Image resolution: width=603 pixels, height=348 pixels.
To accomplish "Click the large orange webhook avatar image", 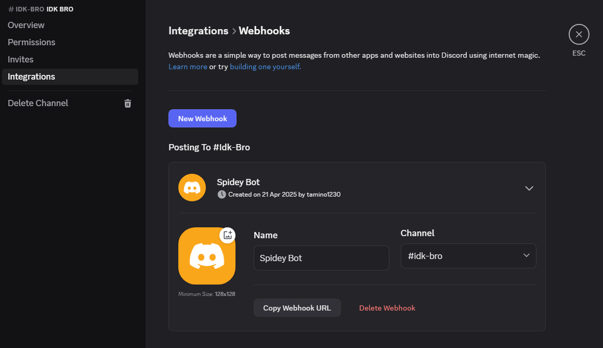I will (207, 256).
